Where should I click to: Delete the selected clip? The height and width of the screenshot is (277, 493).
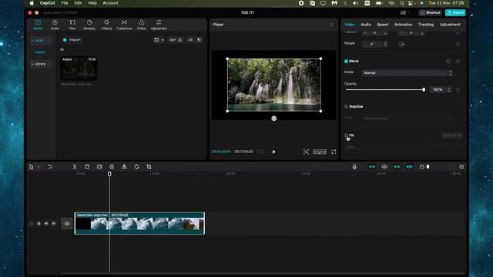click(x=87, y=167)
